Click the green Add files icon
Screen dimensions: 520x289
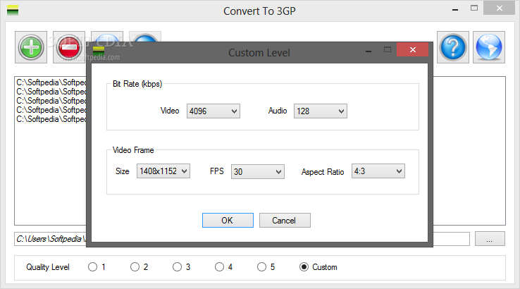[x=31, y=47]
